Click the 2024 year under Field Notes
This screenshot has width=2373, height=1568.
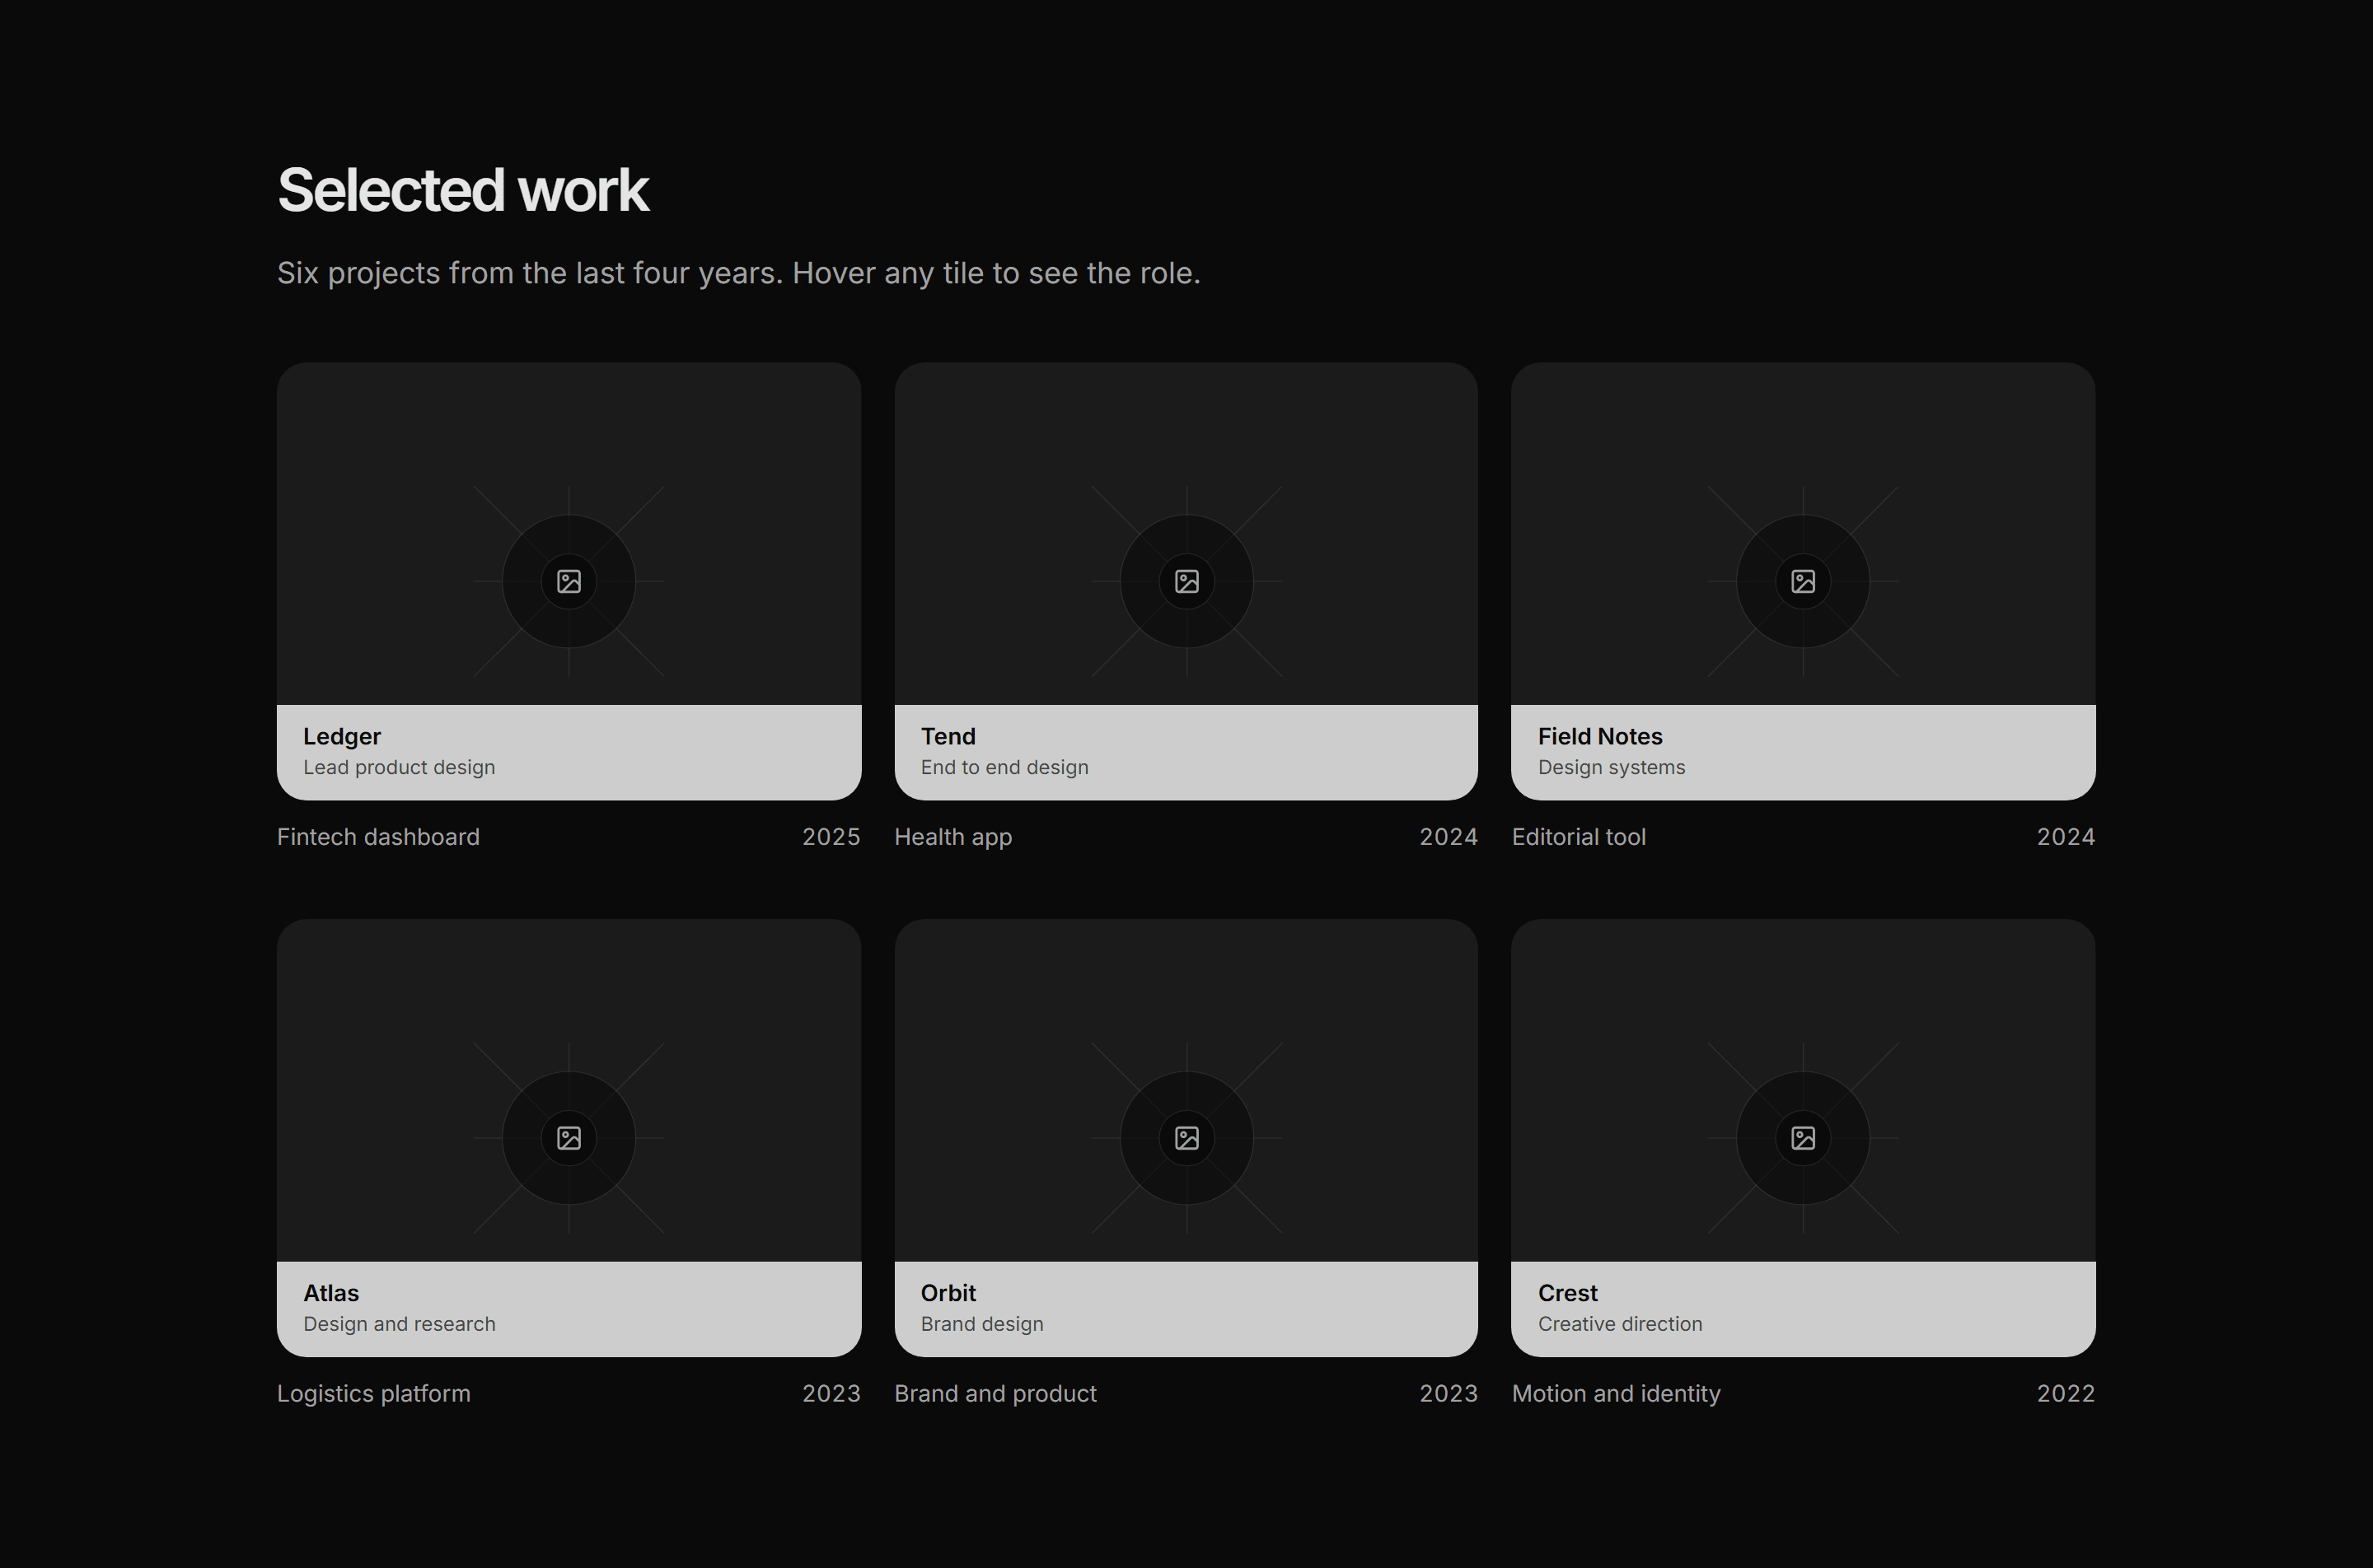click(x=2065, y=837)
